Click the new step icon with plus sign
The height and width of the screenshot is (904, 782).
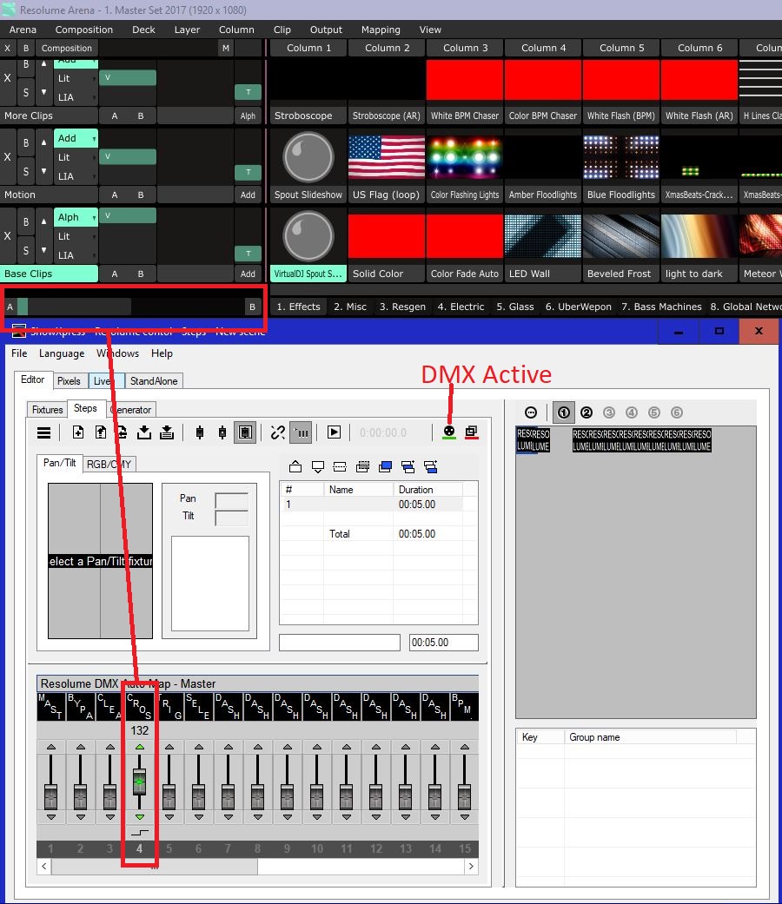coord(78,432)
